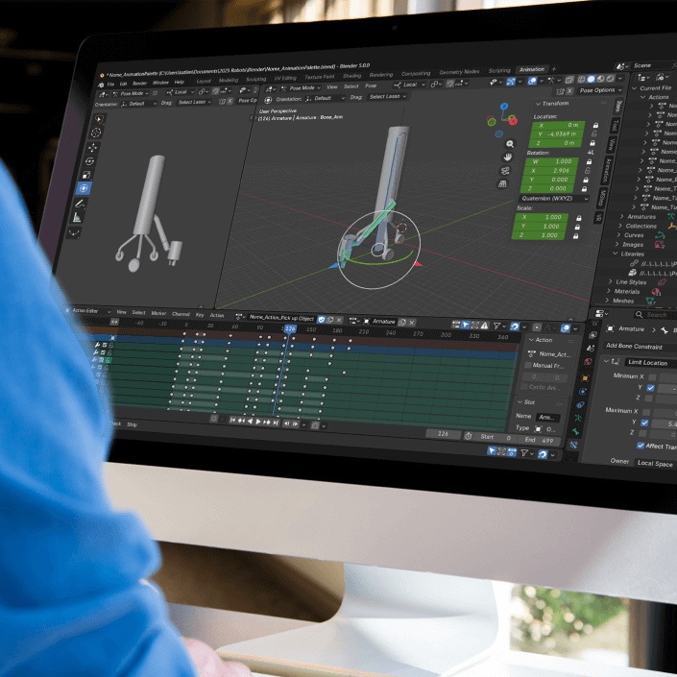Toggle lock on Scale Z field

[x=576, y=234]
